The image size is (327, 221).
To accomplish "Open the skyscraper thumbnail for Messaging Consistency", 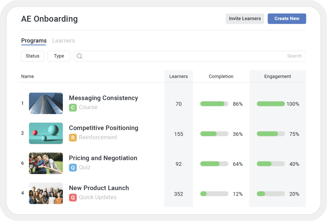I will [46, 103].
